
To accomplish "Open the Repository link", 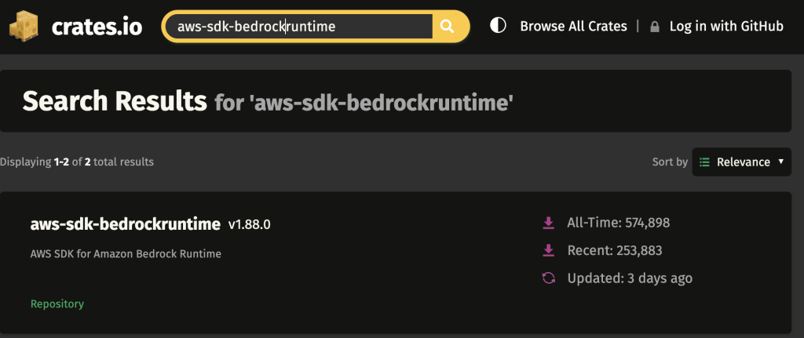I will pos(57,303).
